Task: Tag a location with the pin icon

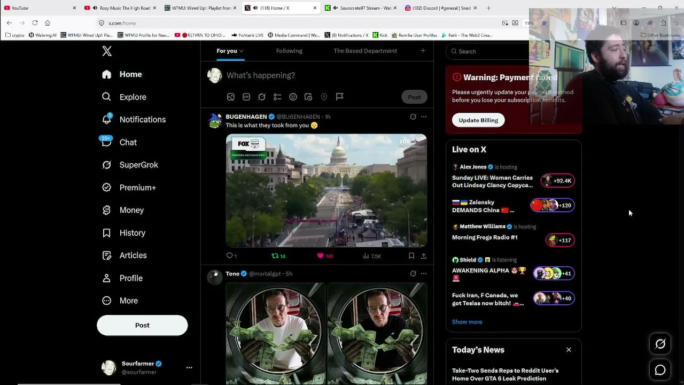Action: [324, 97]
